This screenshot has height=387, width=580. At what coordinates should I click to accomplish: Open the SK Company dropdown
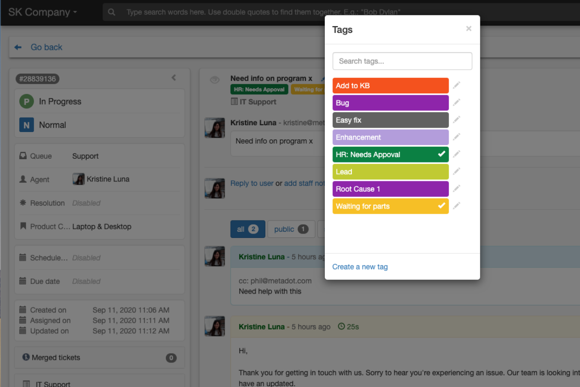(x=43, y=12)
